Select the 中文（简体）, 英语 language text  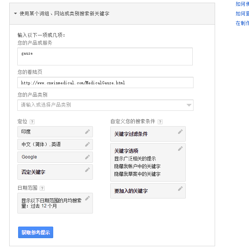tap(41, 144)
